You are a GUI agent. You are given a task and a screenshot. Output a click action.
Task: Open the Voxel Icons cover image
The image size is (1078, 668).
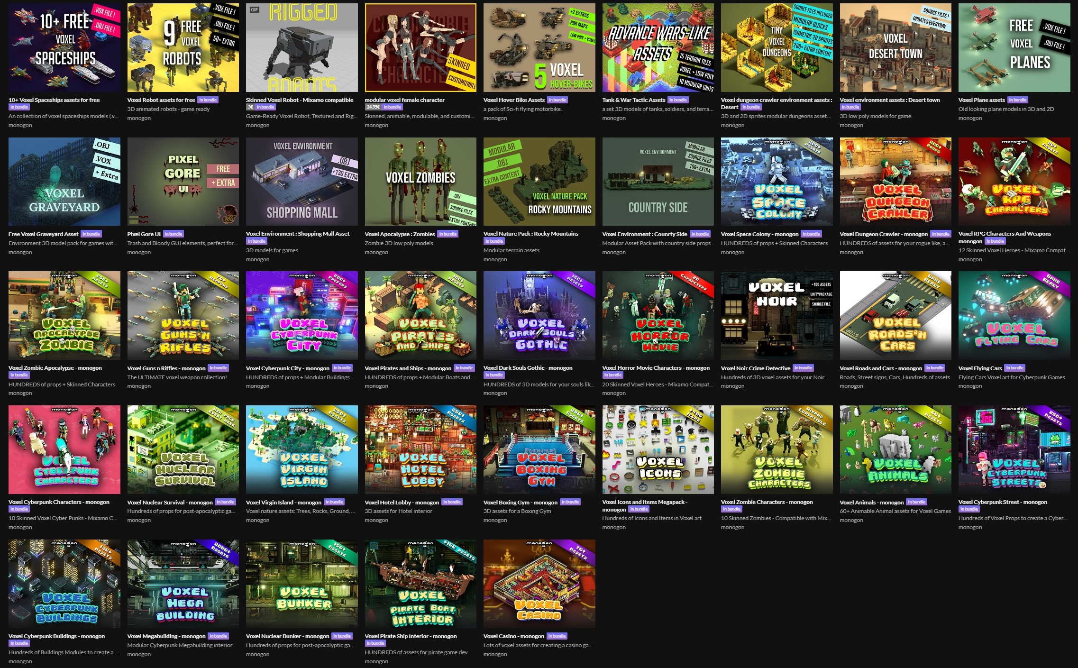pos(658,449)
